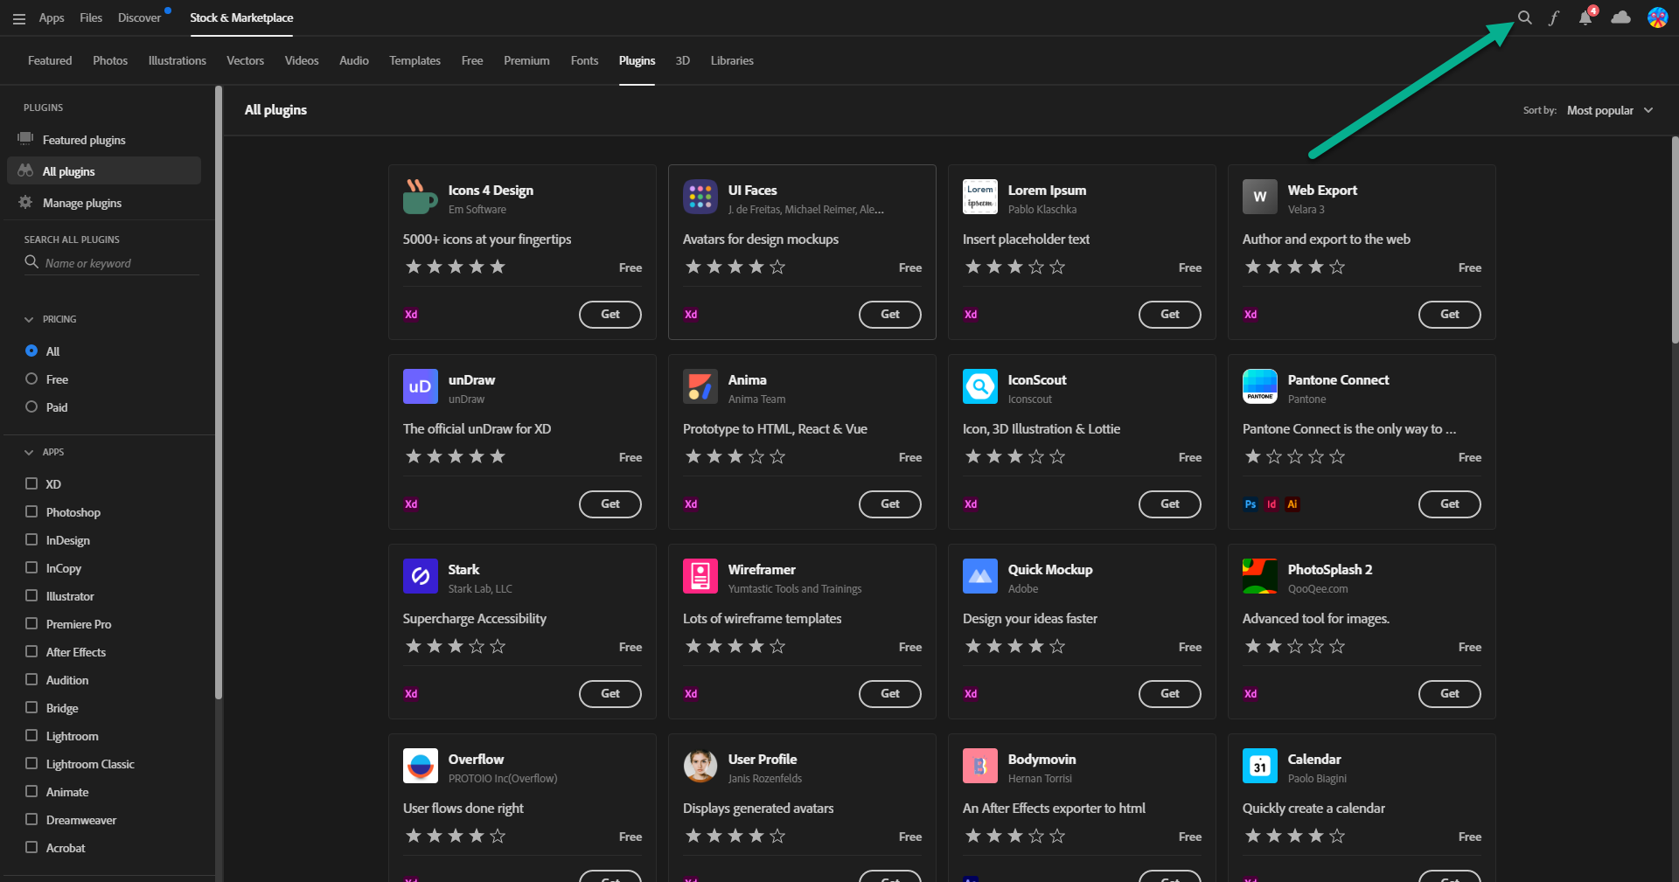
Task: Get the Pantone Connect plugin
Action: point(1450,504)
